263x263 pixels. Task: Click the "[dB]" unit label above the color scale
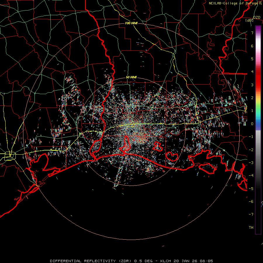click(250, 20)
